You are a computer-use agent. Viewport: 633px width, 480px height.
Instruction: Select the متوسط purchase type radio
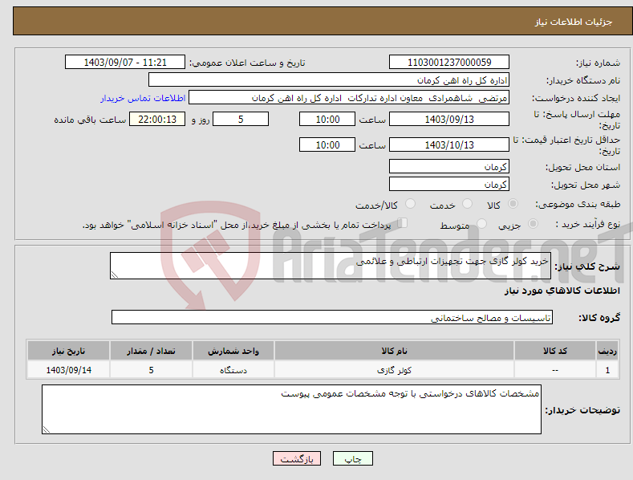coord(481,223)
